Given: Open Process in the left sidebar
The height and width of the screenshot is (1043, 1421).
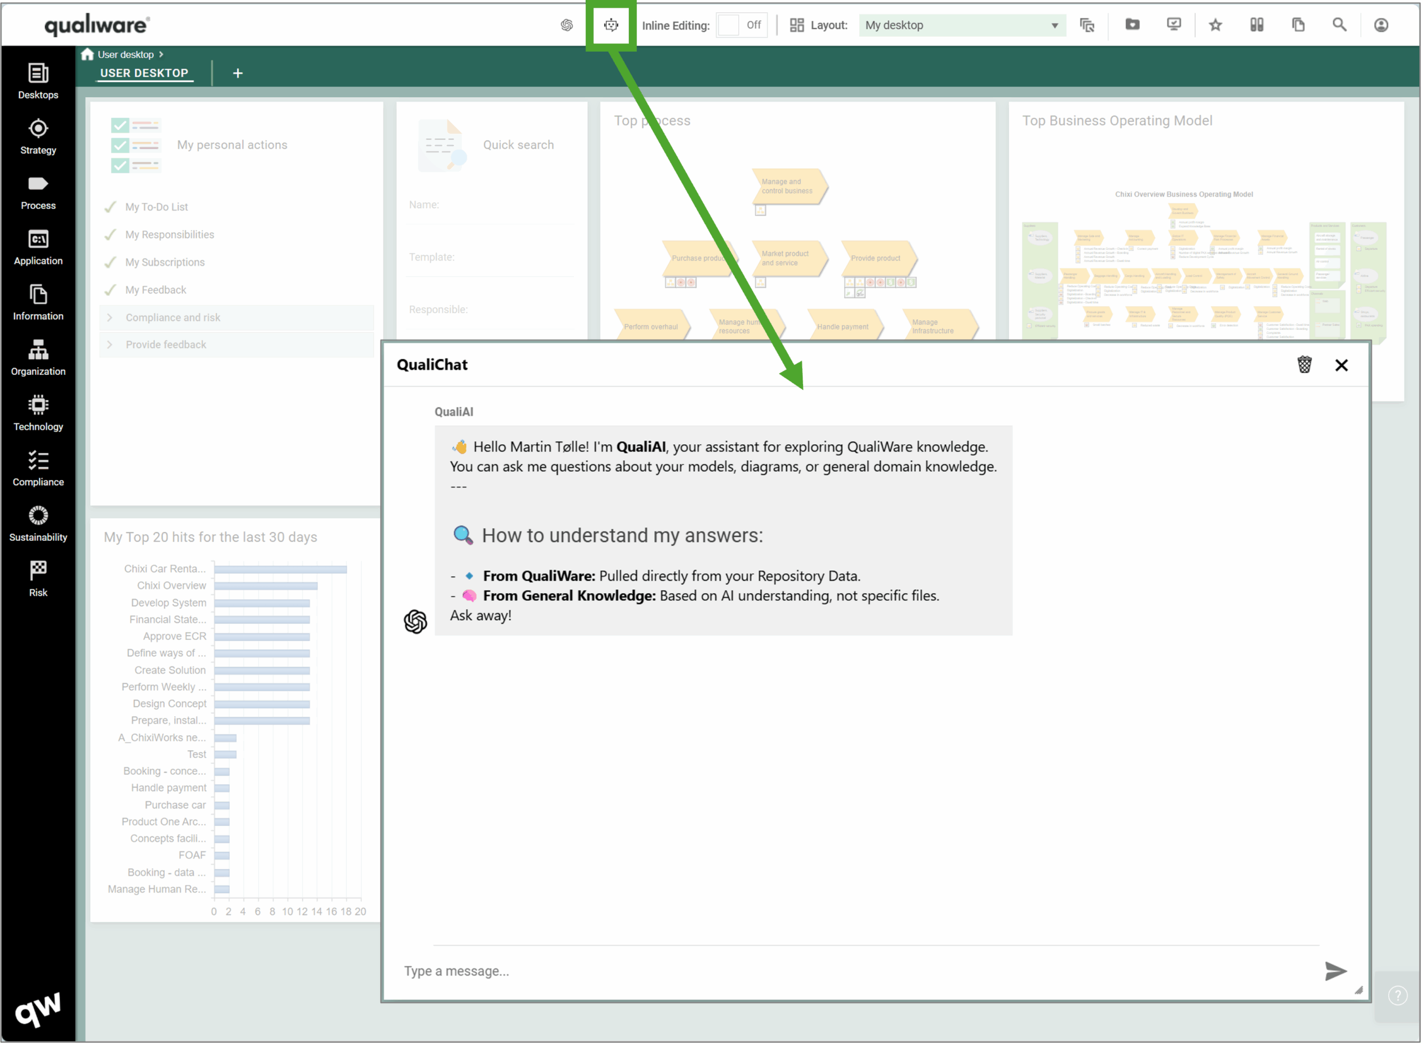Looking at the screenshot, I should pos(38,193).
